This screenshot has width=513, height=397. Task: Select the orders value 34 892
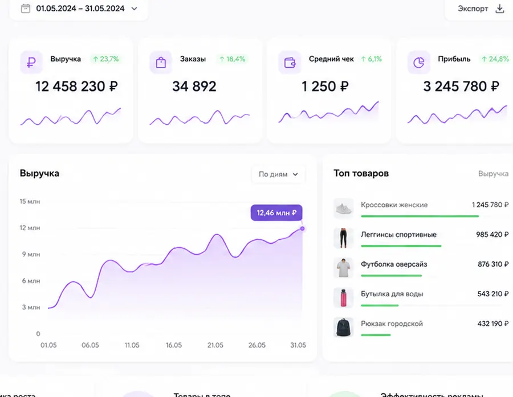click(194, 87)
